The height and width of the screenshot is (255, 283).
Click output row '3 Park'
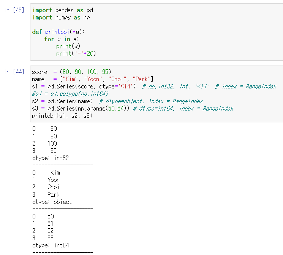click(46, 194)
